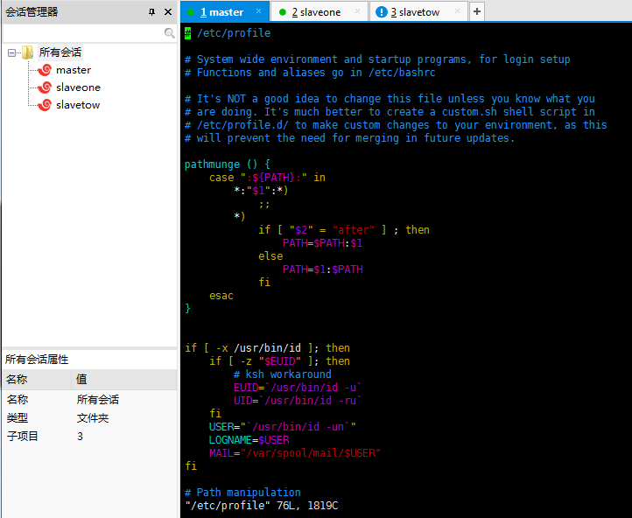Click the "# ksh workaround" comment
Screen dimensions: 632x518
click(282, 374)
